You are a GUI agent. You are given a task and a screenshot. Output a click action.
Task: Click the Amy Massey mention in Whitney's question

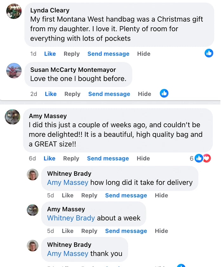[68, 182]
